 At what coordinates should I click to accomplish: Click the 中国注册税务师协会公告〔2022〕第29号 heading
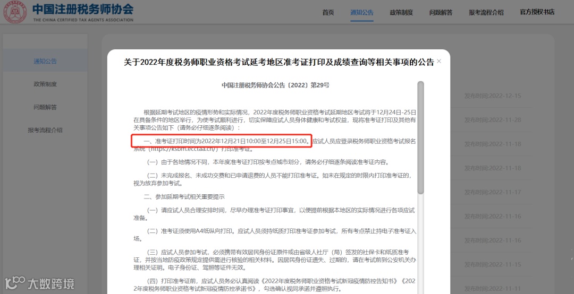pyautogui.click(x=275, y=85)
